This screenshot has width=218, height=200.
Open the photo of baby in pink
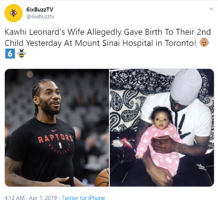point(162,128)
